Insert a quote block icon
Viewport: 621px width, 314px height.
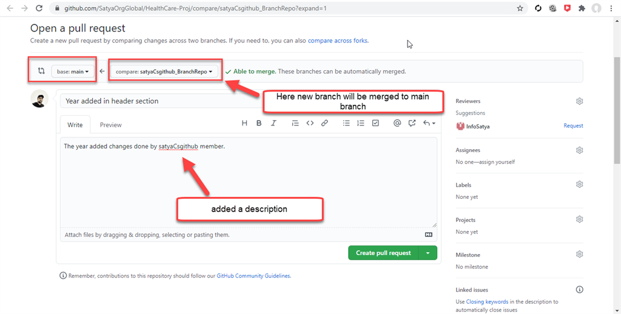(x=295, y=123)
